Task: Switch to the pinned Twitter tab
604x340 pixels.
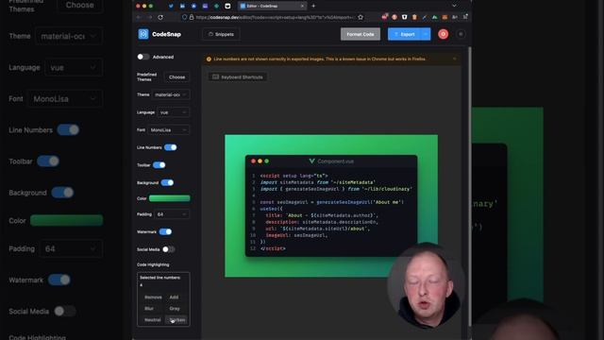Action: pyautogui.click(x=171, y=6)
